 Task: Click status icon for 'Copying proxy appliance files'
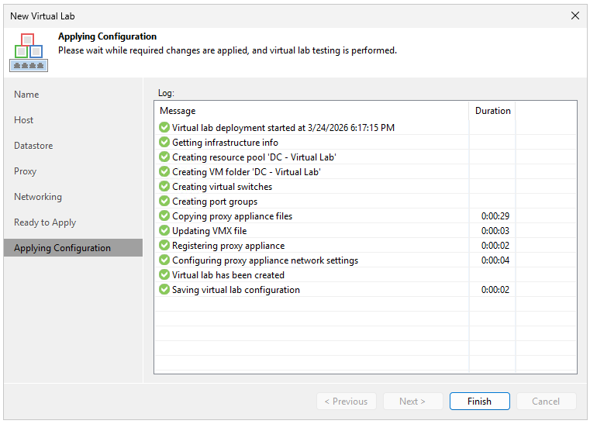[x=164, y=216]
